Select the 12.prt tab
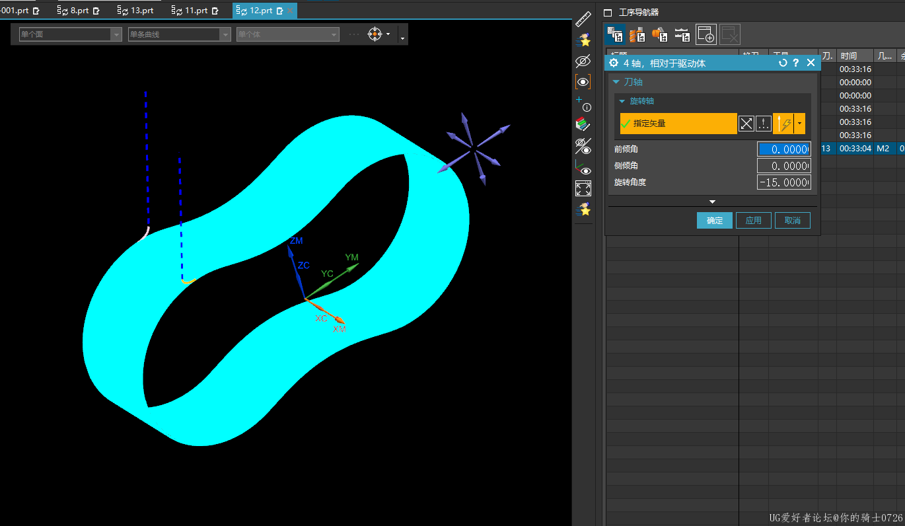Viewport: 905px width, 526px height. tap(260, 11)
